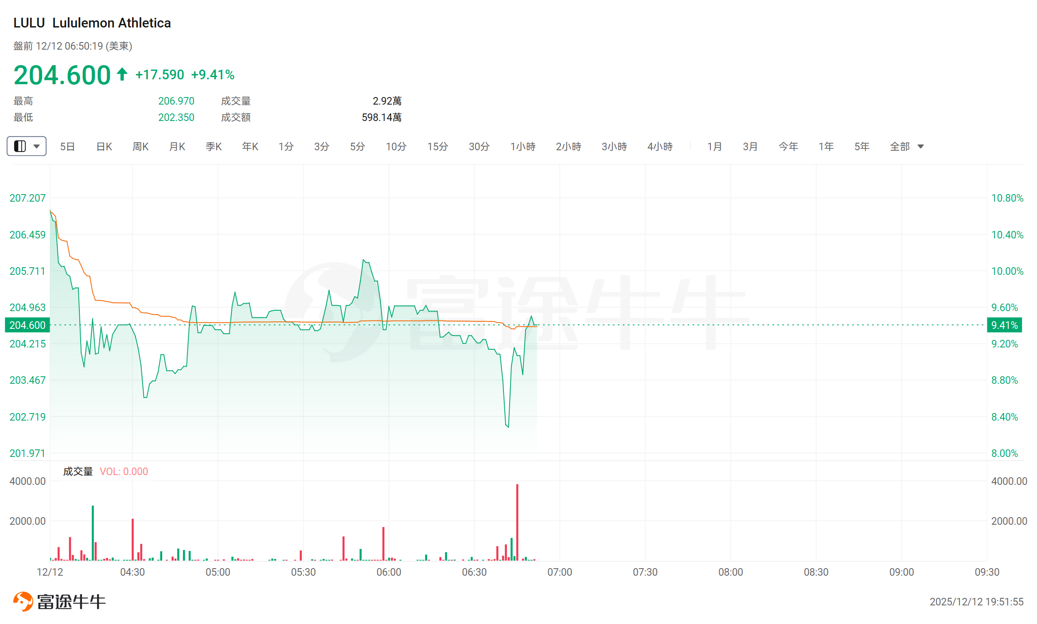Image resolution: width=1037 pixels, height=624 pixels.
Task: Expand the 全部 range dropdown
Action: tap(920, 147)
